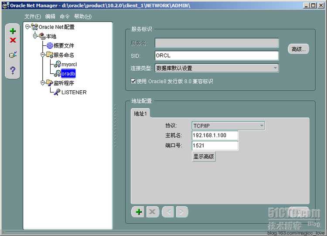The width and height of the screenshot is (327, 236).
Task: Click the 端口号 field with 1521
Action: [215, 145]
